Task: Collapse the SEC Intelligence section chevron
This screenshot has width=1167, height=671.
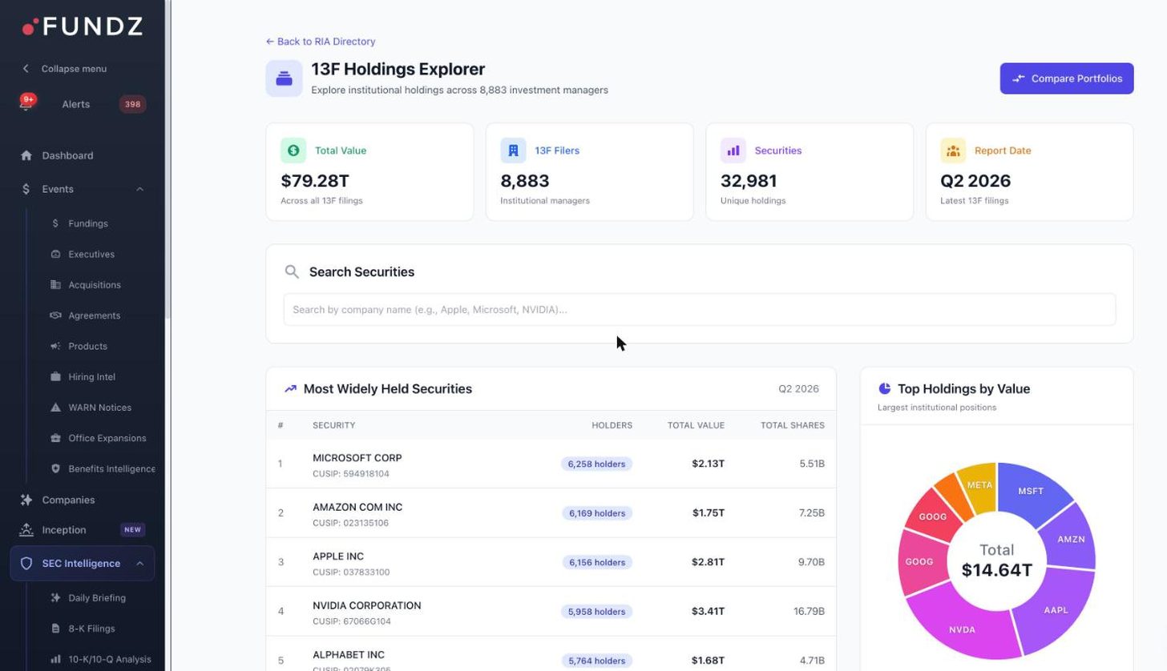Action: click(139, 564)
